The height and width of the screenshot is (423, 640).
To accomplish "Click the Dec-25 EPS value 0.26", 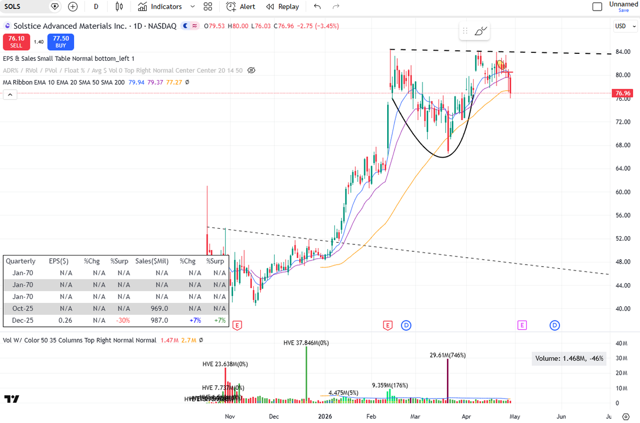I will tap(66, 321).
